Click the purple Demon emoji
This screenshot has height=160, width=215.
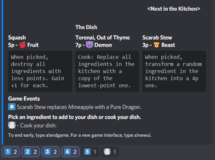89,45
